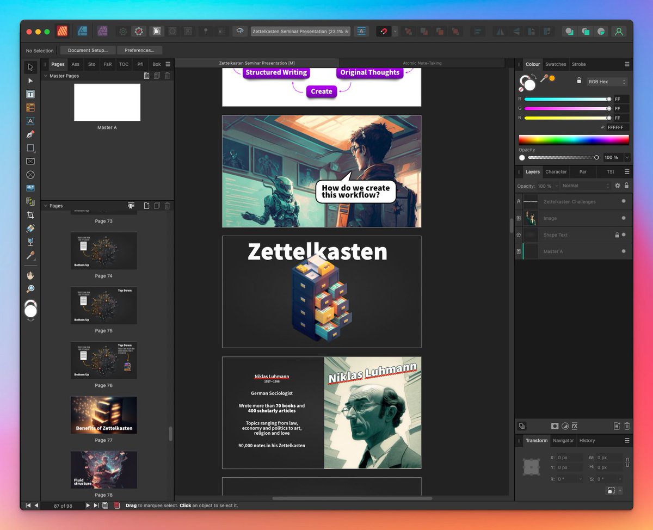653x530 pixels.
Task: Select the Transparency tool
Action: 30,242
